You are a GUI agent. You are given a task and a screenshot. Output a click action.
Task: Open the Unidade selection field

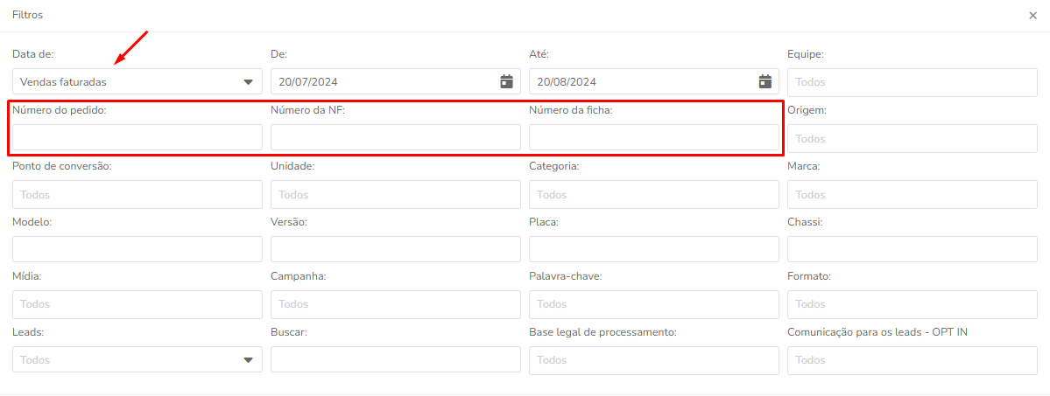396,195
